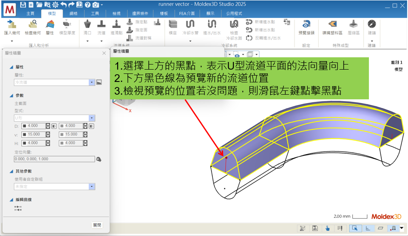Click the 定位向量 input field with 0.000, 0.000, 1.000
The height and width of the screenshot is (236, 408).
pyautogui.click(x=54, y=159)
